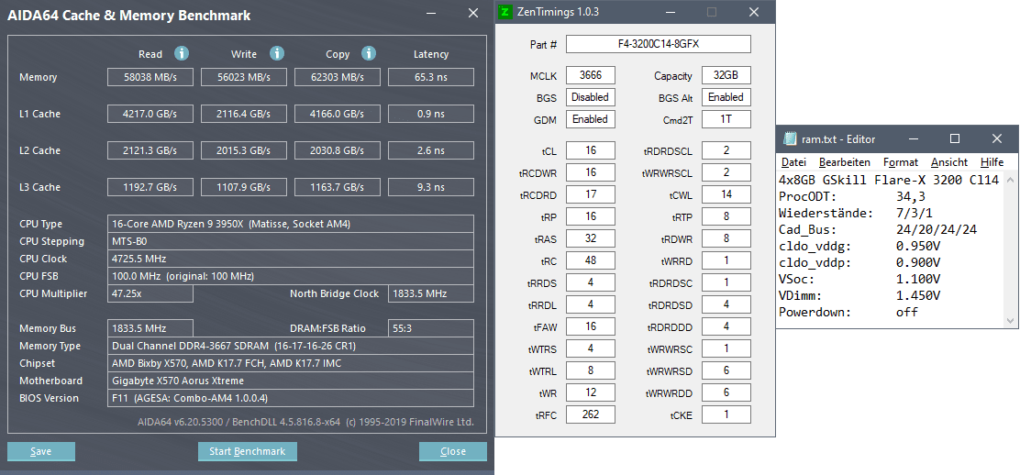1020x475 pixels.
Task: Click Memory Type DDR4-3667 field
Action: click(x=291, y=346)
